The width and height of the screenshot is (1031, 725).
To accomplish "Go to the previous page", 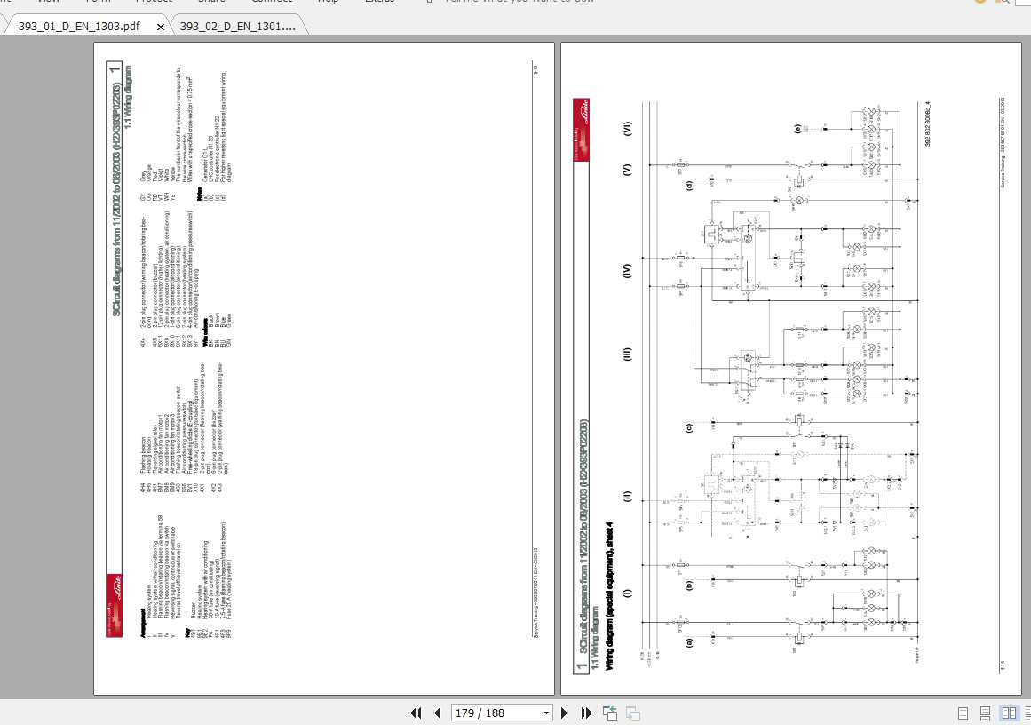I will pyautogui.click(x=437, y=713).
